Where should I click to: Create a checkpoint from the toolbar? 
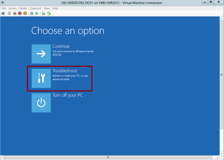pyautogui.click(x=43, y=13)
